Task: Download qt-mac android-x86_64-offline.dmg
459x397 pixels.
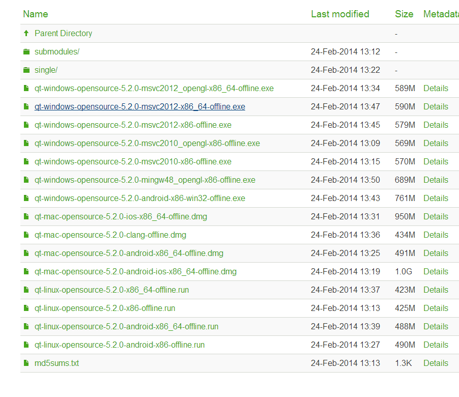Action: click(129, 253)
